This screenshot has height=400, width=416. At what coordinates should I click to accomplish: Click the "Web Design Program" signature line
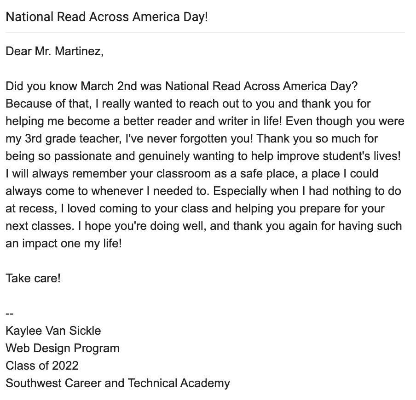pyautogui.click(x=62, y=348)
